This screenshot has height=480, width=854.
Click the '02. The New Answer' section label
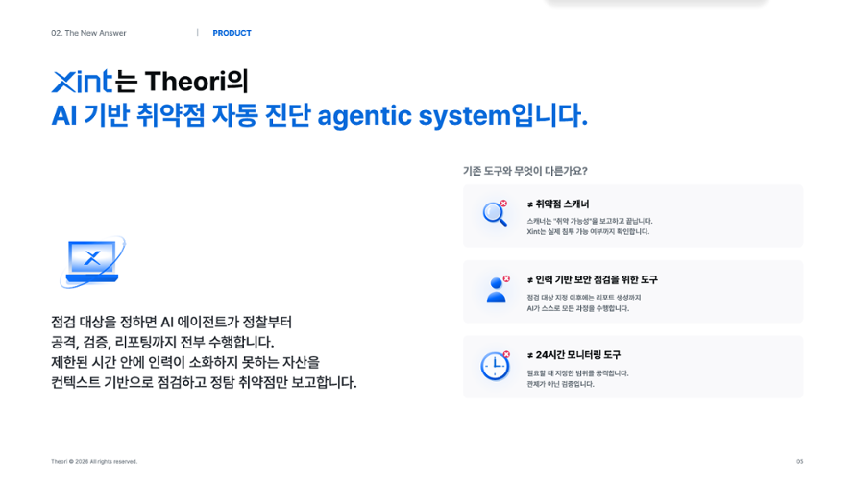click(x=88, y=33)
